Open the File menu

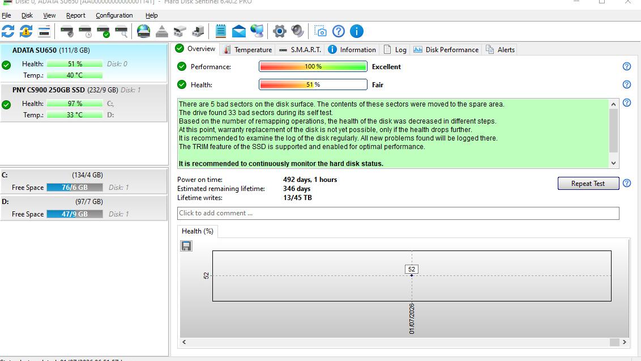pos(6,15)
